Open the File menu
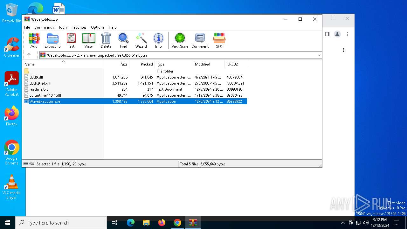 (27, 27)
